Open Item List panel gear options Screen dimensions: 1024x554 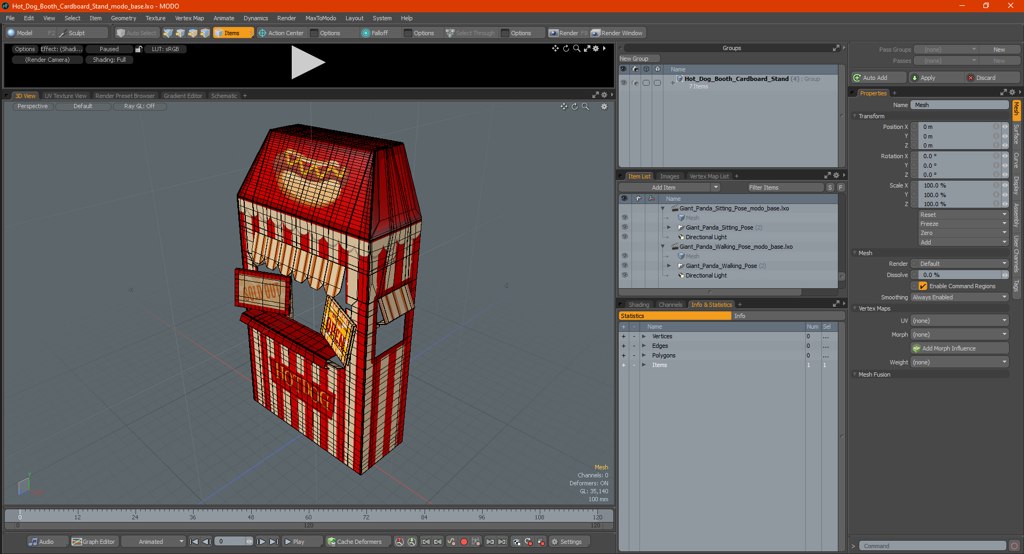(x=836, y=176)
